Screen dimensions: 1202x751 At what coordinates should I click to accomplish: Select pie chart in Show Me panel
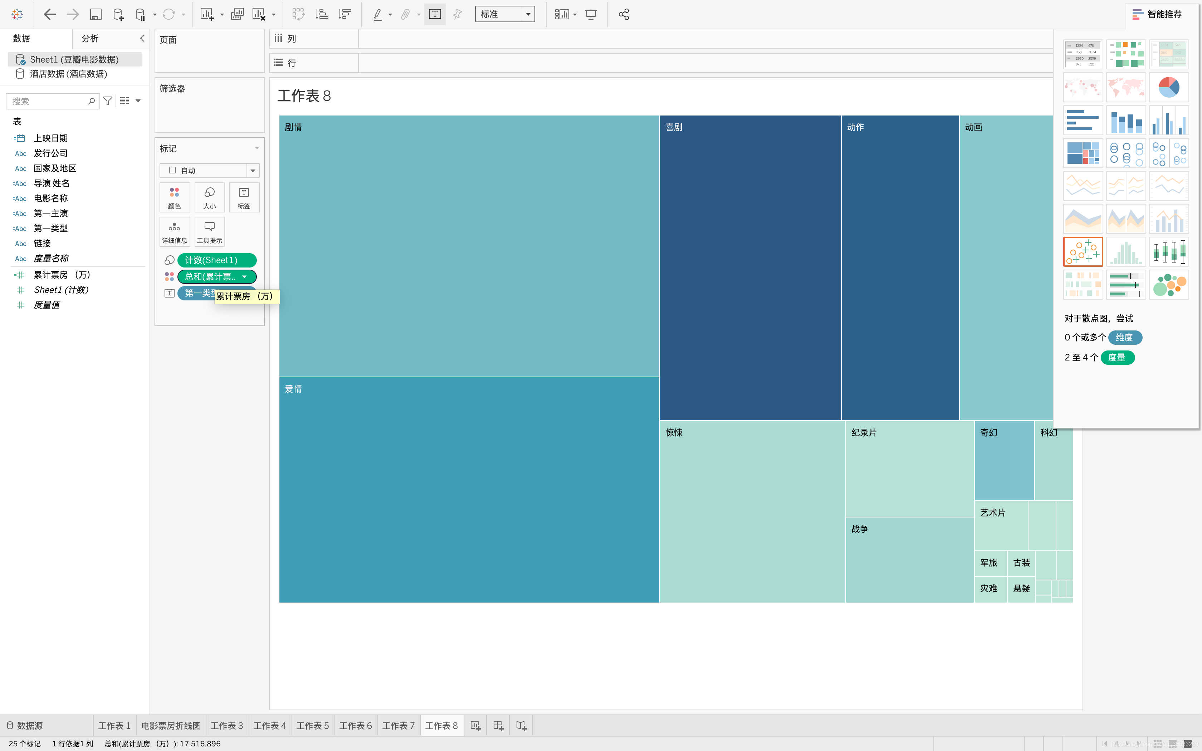coord(1168,87)
